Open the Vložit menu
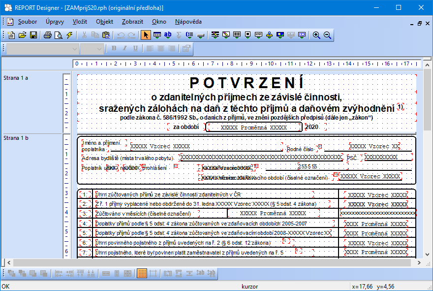433x291 pixels. (x=80, y=22)
